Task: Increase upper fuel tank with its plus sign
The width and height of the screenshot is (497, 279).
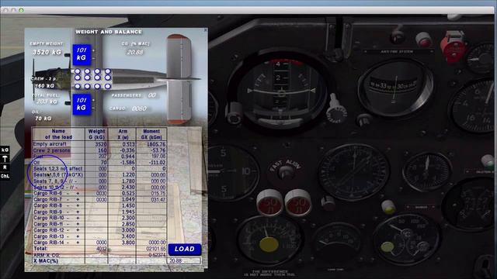Action: coord(93,50)
